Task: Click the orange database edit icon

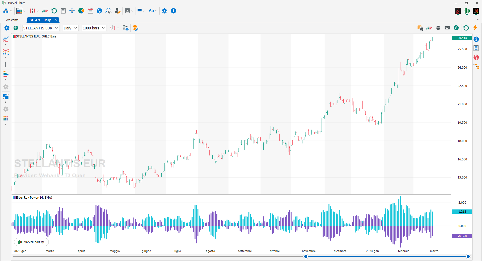Action: coord(135,28)
